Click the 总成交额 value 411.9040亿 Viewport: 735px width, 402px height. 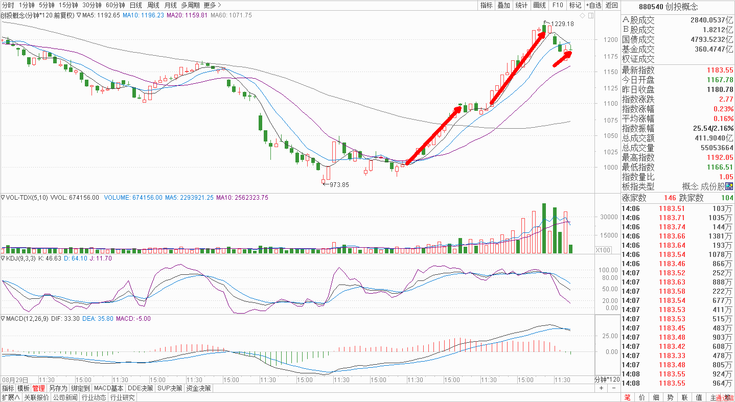[714, 138]
